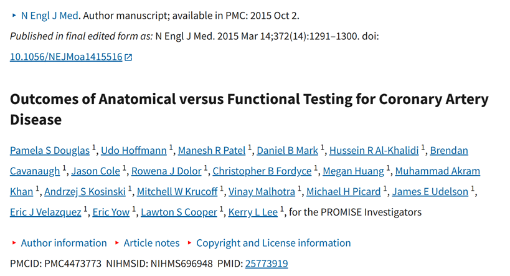Select author Christopher B Fordyce
Image resolution: width=510 pixels, height=276 pixels.
[x=262, y=171]
